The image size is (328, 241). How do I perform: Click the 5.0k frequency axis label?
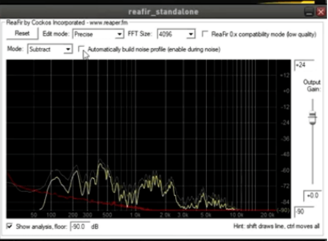[x=206, y=215]
